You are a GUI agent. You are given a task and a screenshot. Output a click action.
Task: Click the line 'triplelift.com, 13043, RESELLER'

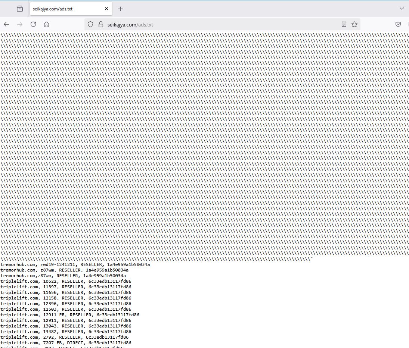(66, 326)
